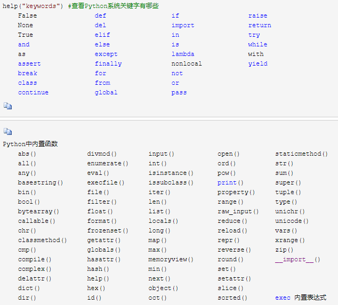The image size is (338, 305).
Task: Click the copy icon below the keywords list
Action: click(8, 106)
